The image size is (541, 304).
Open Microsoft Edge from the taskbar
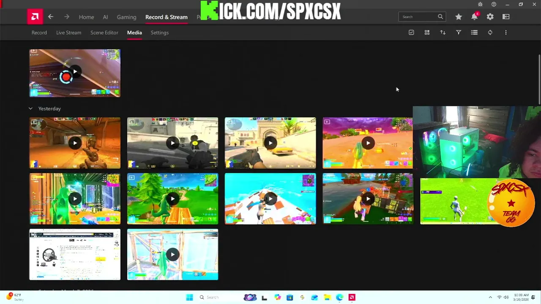pos(339,297)
